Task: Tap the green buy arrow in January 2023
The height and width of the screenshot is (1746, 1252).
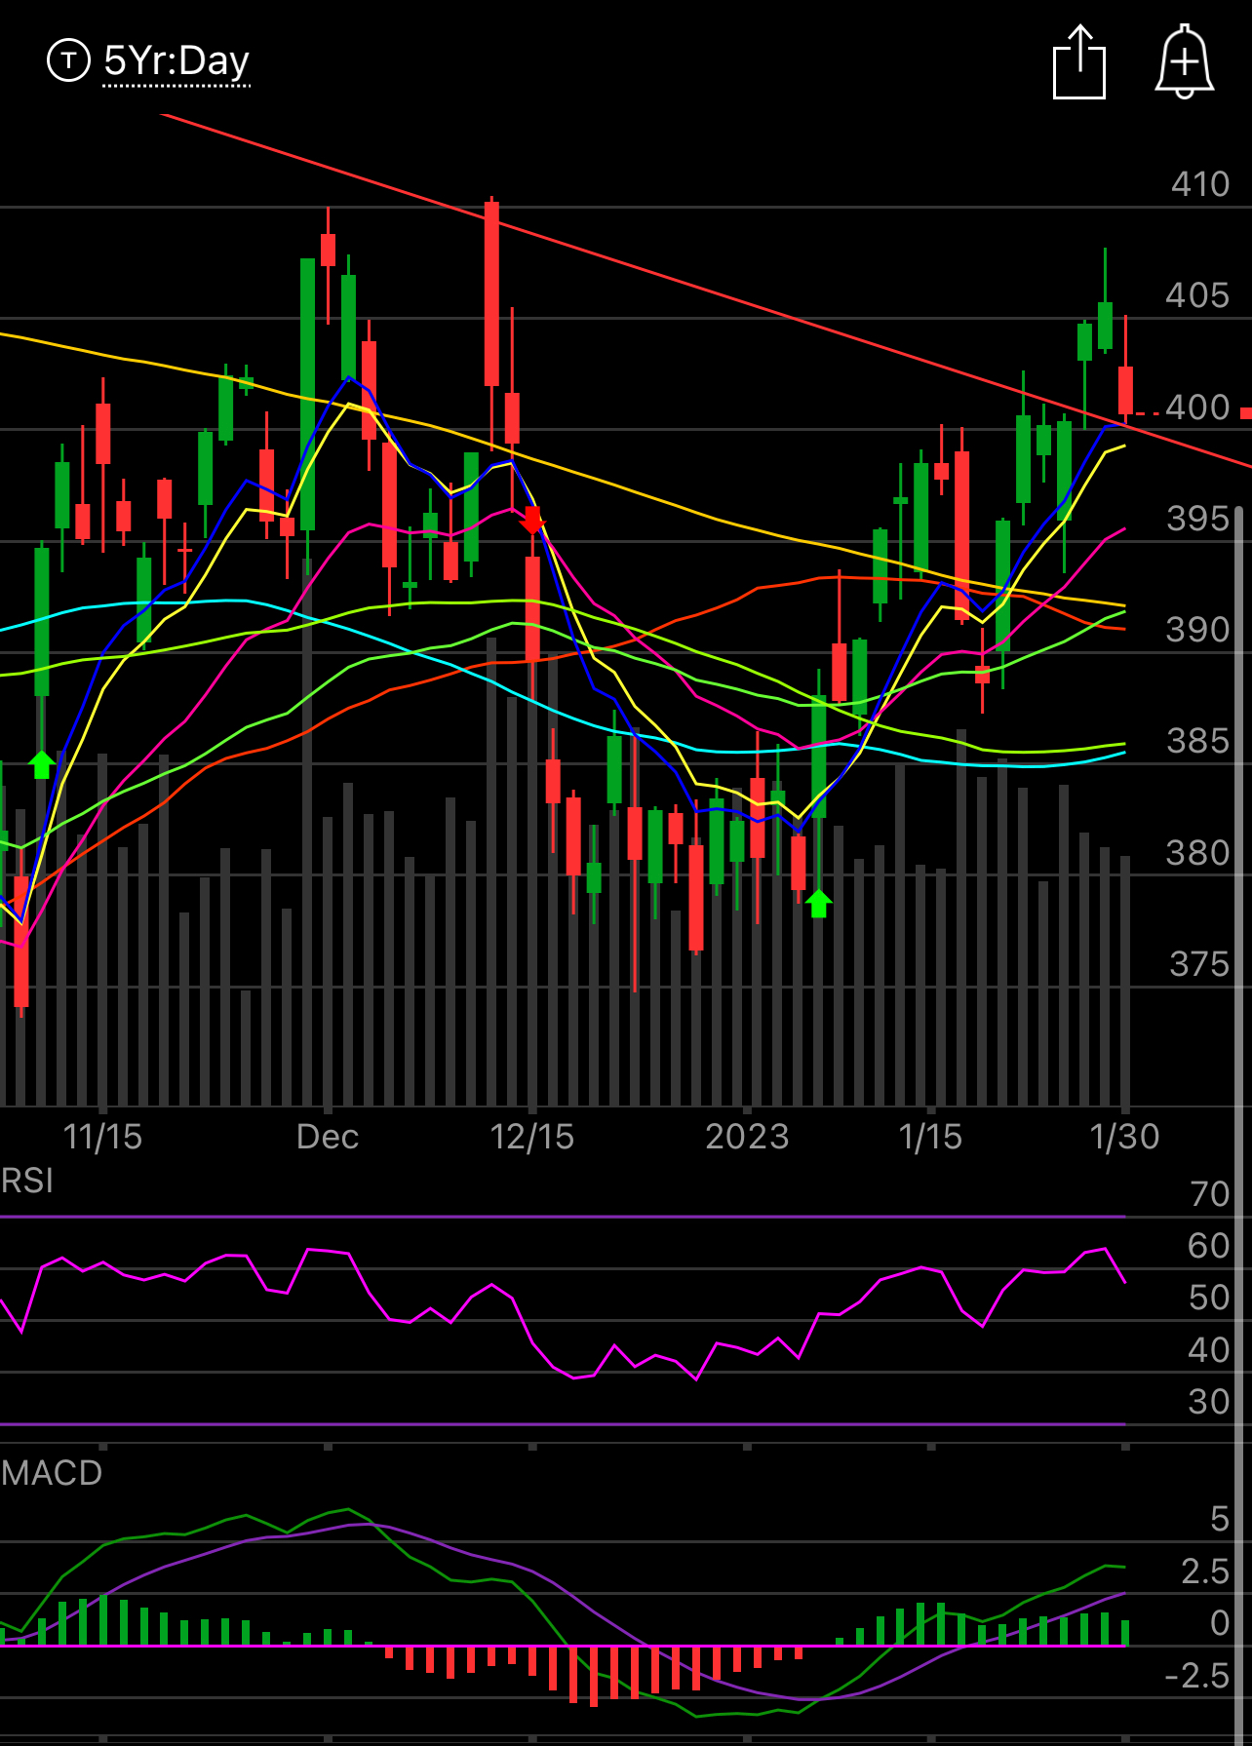Action: tap(819, 904)
